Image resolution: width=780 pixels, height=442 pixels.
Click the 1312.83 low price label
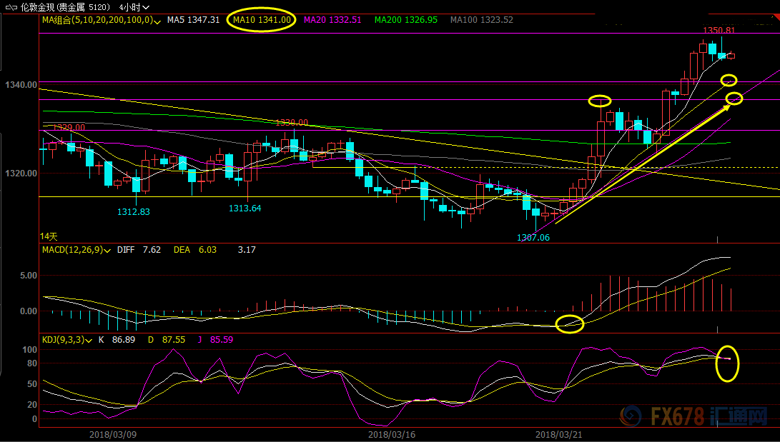[133, 211]
